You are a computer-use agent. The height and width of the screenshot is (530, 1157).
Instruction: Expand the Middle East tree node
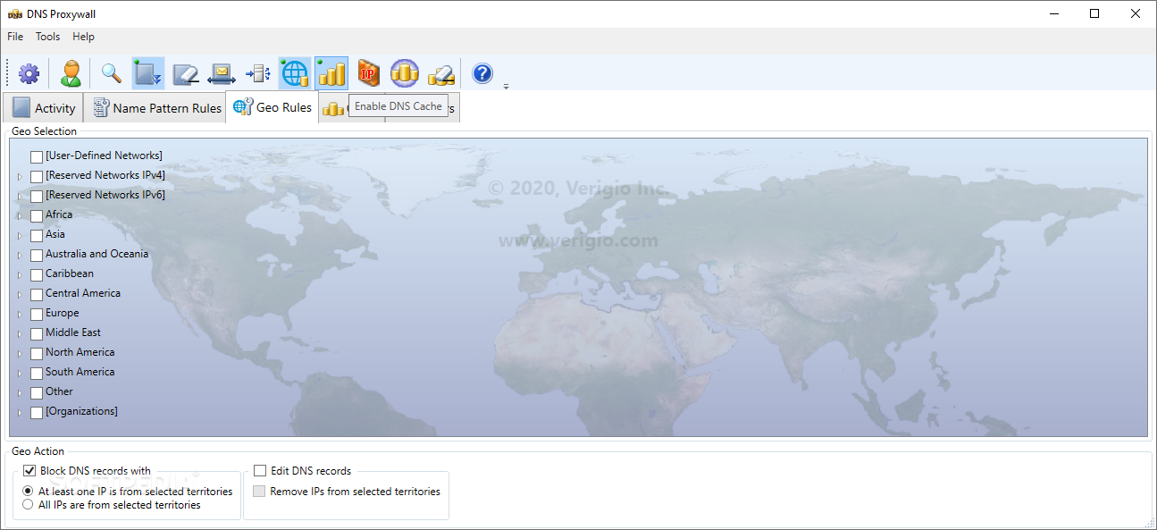(20, 333)
